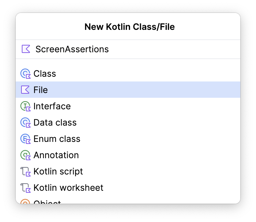
Task: Click the partially visible Object icon
Action: click(x=26, y=202)
